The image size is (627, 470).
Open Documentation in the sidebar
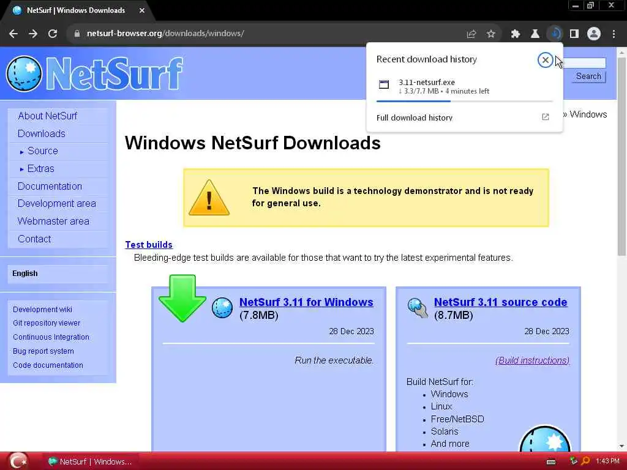(x=50, y=186)
